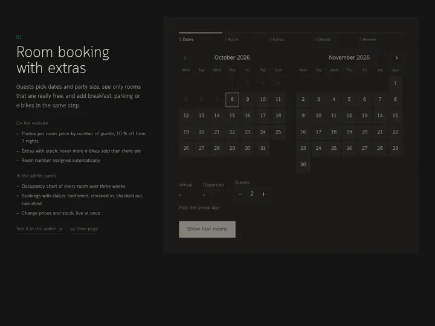Select October 15 in calendar
The image size is (435, 326).
tap(232, 115)
